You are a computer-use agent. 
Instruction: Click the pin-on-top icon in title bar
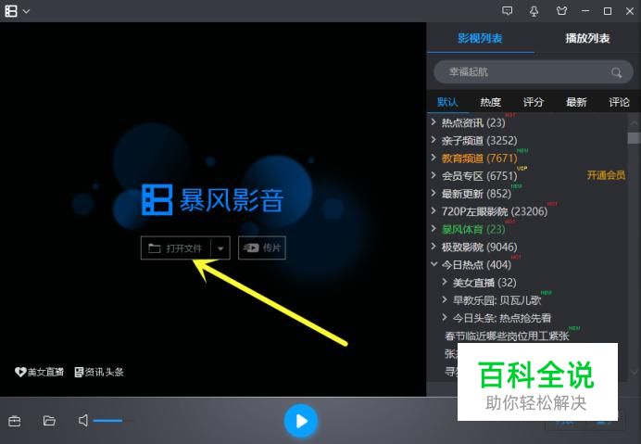(x=534, y=11)
